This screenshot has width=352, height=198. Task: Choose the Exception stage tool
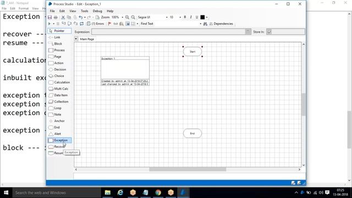pyautogui.click(x=59, y=140)
